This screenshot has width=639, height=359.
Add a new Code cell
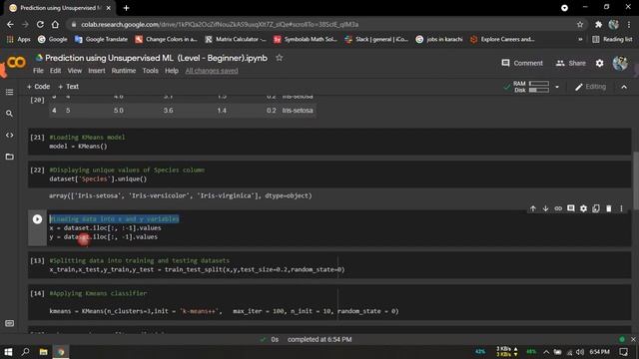point(38,87)
